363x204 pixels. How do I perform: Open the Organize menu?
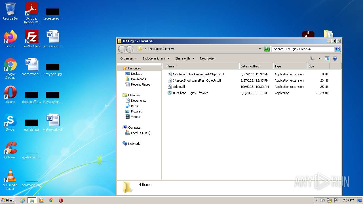pos(128,58)
